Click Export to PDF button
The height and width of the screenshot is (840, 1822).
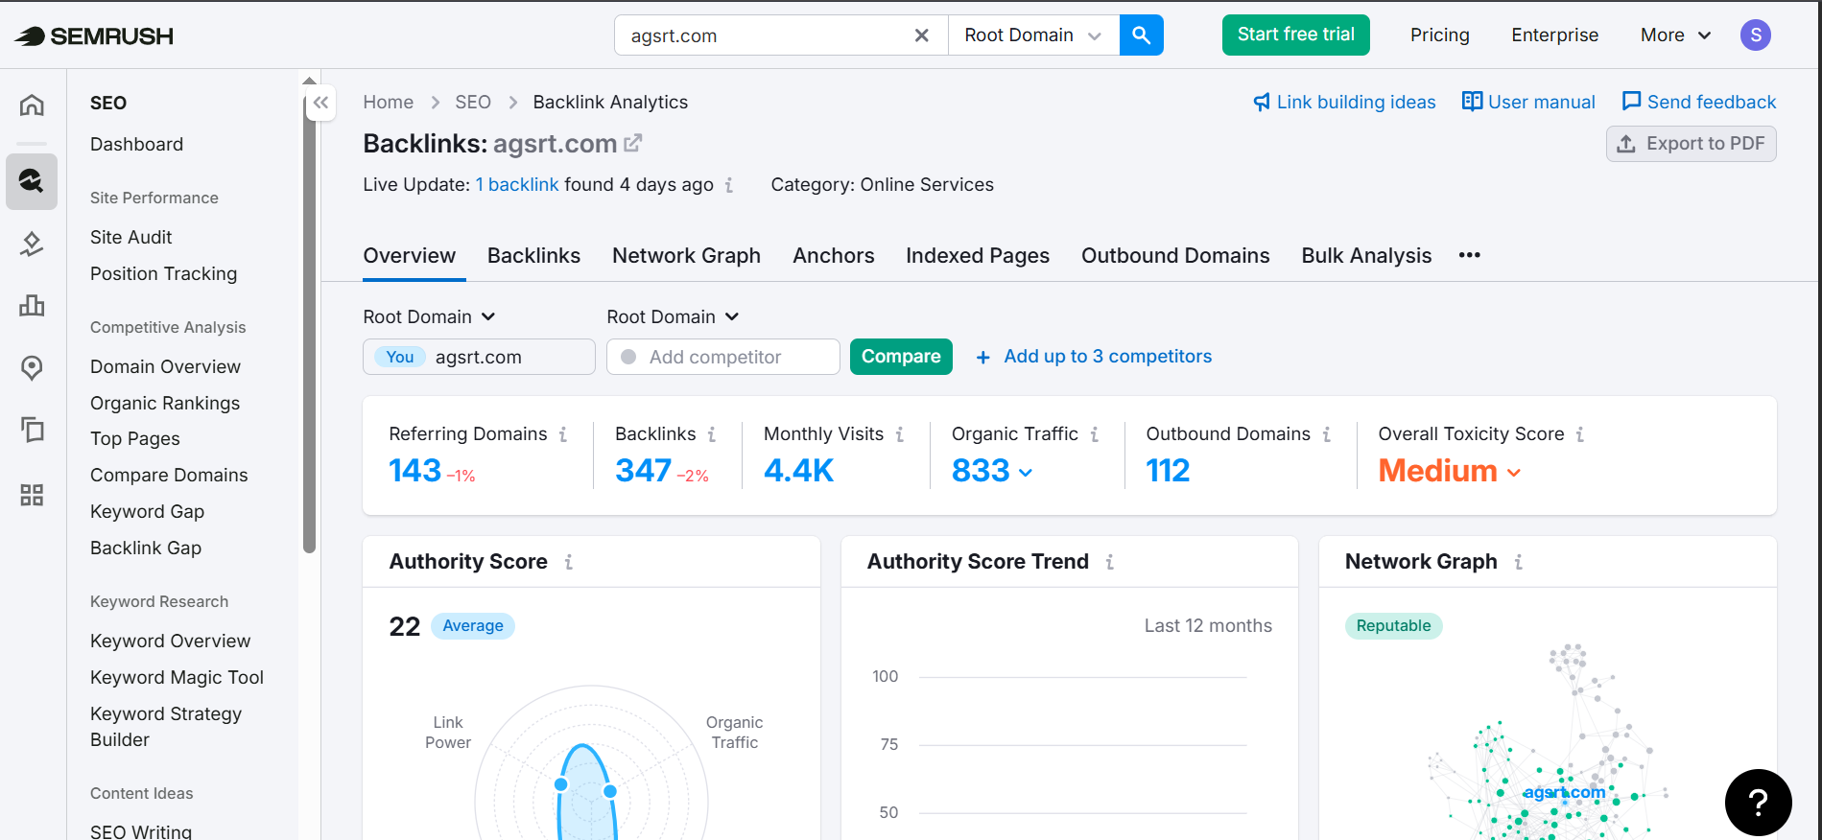pos(1691,144)
